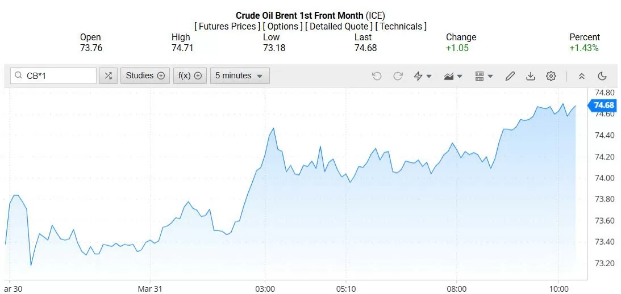Screen dimensions: 621x294
Task: Open the chart type area dropdown
Action: [453, 76]
